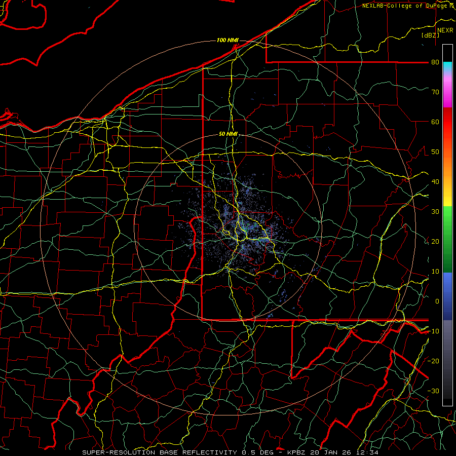Click the 12:34 timestamp in caption
This screenshot has height=456, width=456.
pos(366,452)
